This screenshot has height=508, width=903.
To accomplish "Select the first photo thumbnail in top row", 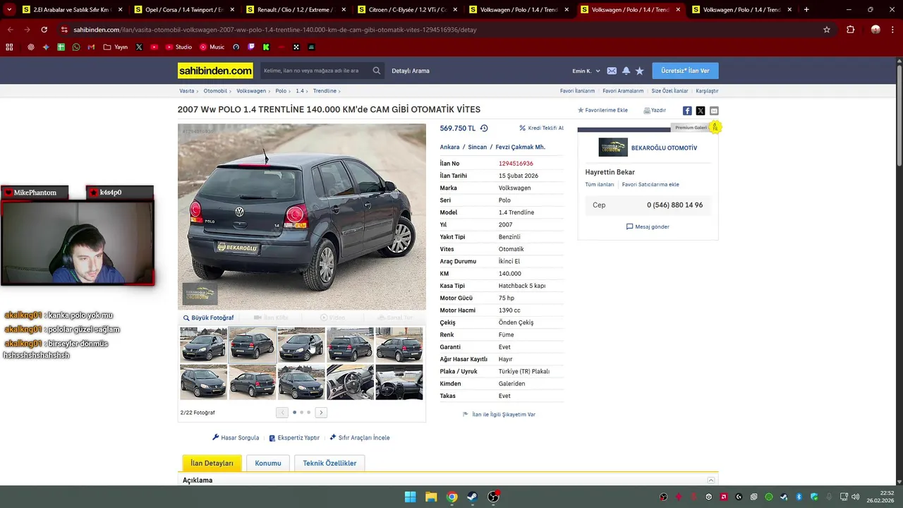I will 203,344.
